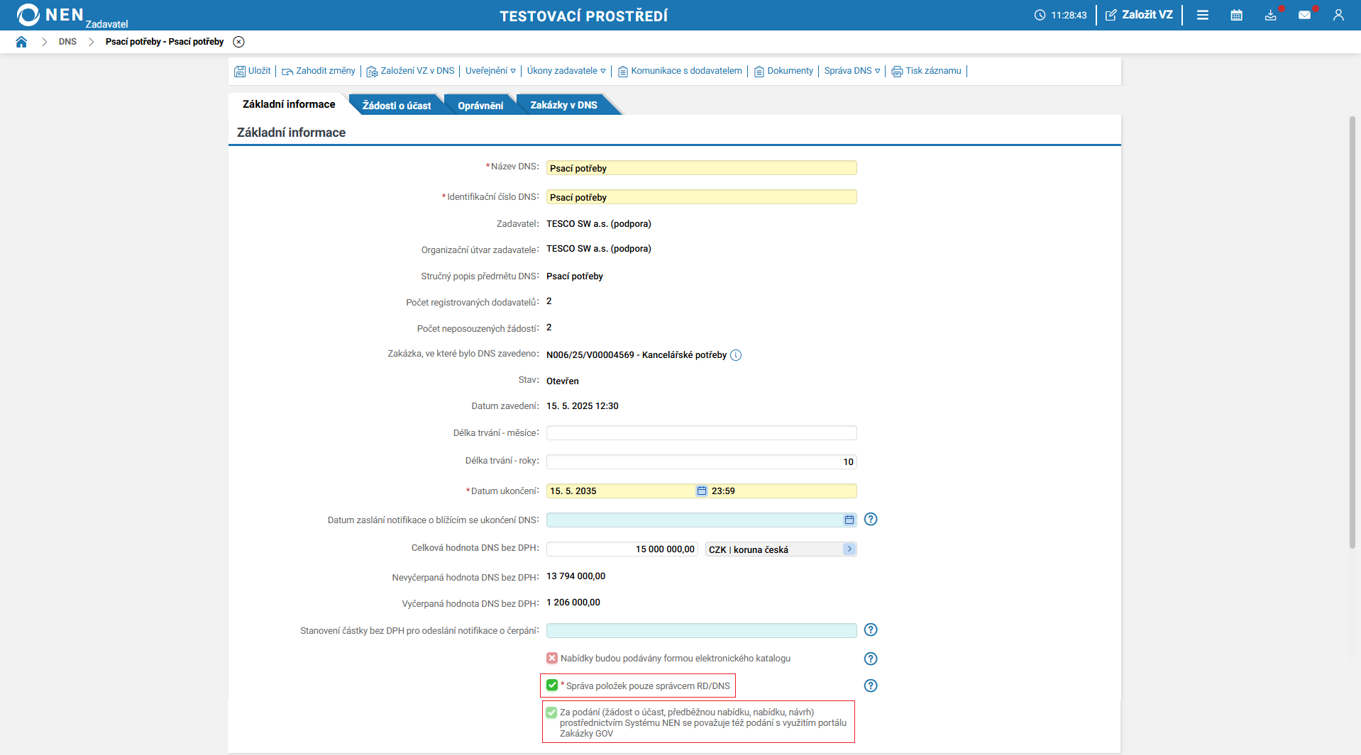Go to the home icon in the breadcrumb

21,42
